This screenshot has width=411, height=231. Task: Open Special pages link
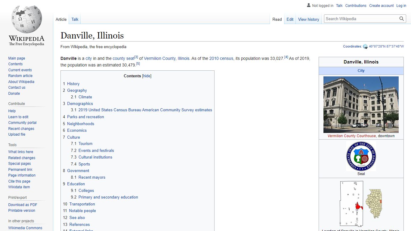tap(20, 164)
